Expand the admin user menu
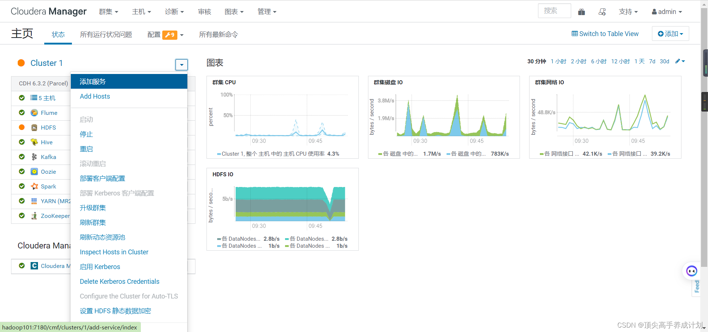Screen dimensions: 708x332 pos(667,12)
